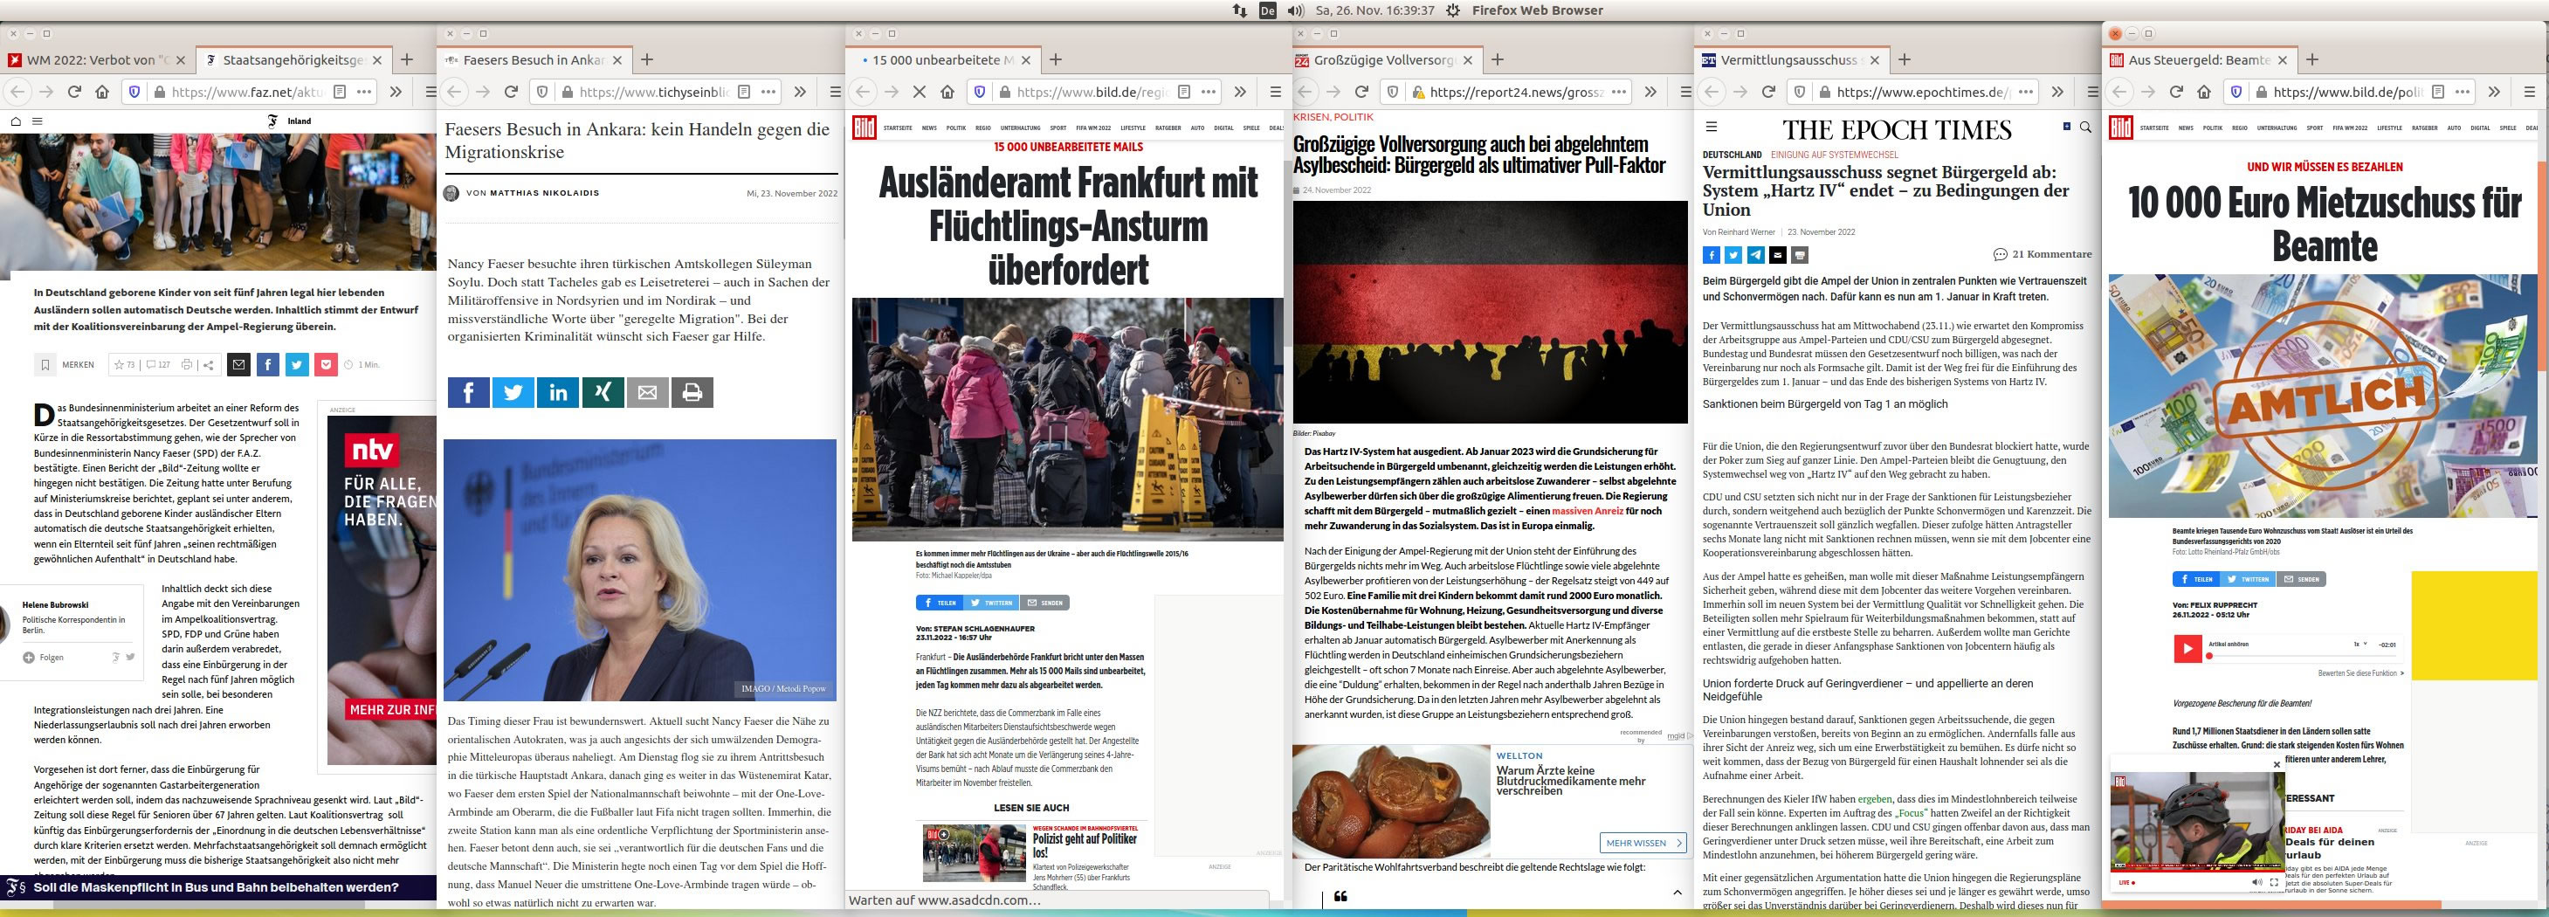Screen dimensions: 2549x917
Task: Open fullscreen on the Bild live video
Action: point(2273,881)
